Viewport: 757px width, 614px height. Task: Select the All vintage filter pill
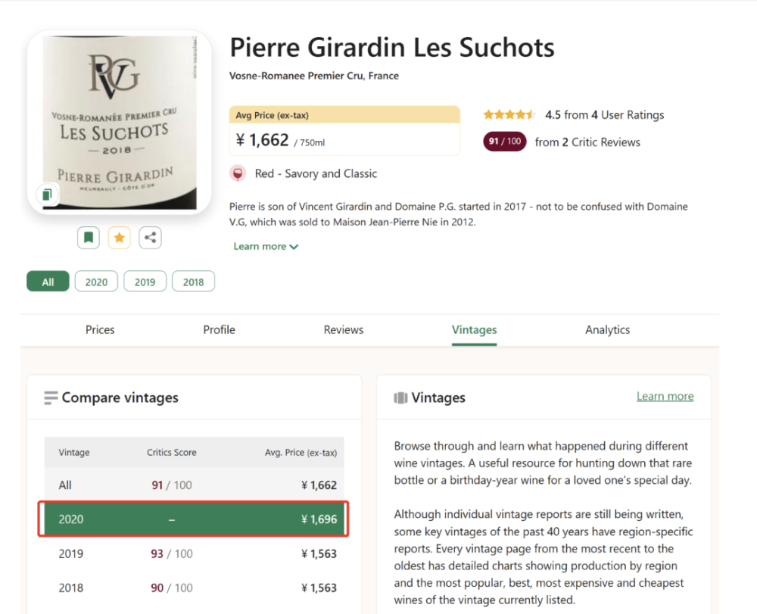click(48, 282)
